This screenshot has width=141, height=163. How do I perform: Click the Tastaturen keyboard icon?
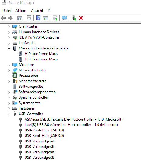[15, 108]
